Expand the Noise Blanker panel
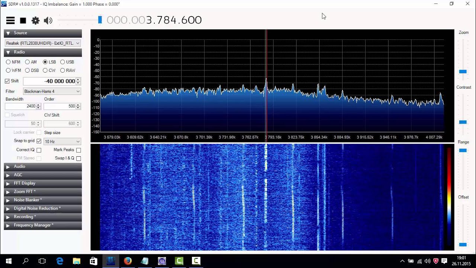 43,200
